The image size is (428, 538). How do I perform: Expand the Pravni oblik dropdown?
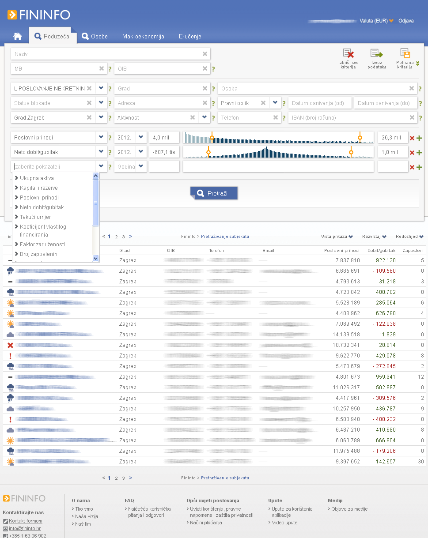coord(275,103)
